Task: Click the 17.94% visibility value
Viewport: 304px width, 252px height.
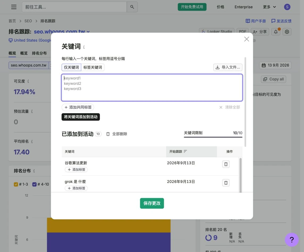Action: point(24,92)
